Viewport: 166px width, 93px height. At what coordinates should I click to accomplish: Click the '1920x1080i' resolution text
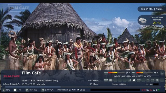(61, 90)
